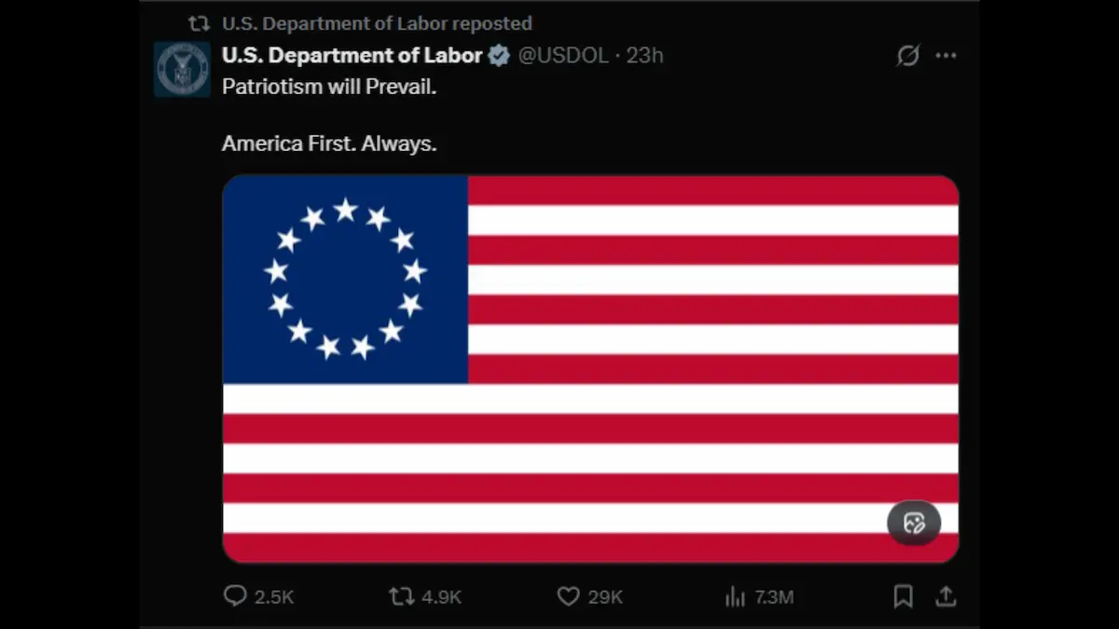Viewport: 1119px width, 629px height.
Task: Click the edit image icon on the flag
Action: point(914,523)
